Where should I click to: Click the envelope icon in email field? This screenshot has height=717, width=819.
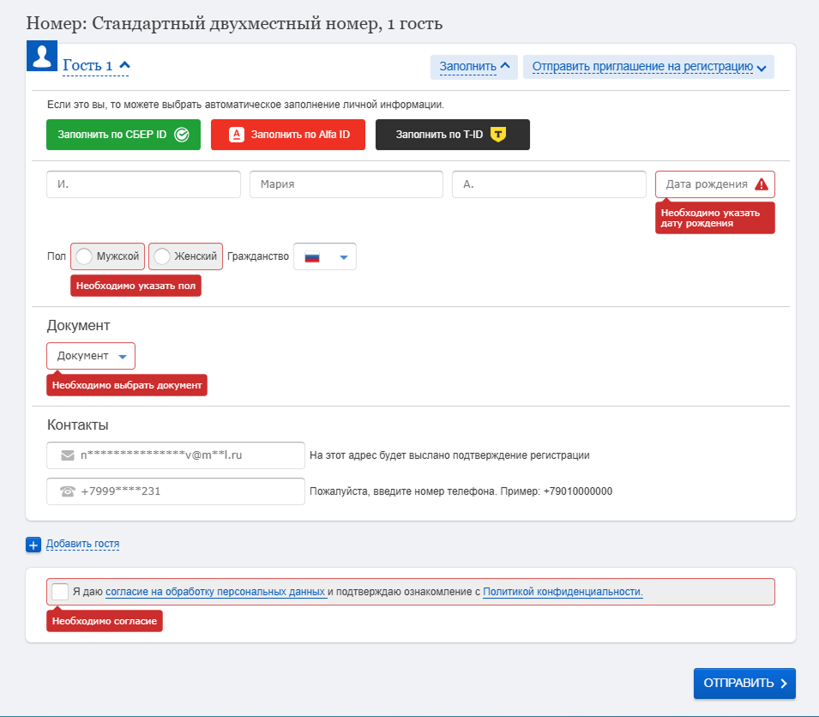[68, 455]
